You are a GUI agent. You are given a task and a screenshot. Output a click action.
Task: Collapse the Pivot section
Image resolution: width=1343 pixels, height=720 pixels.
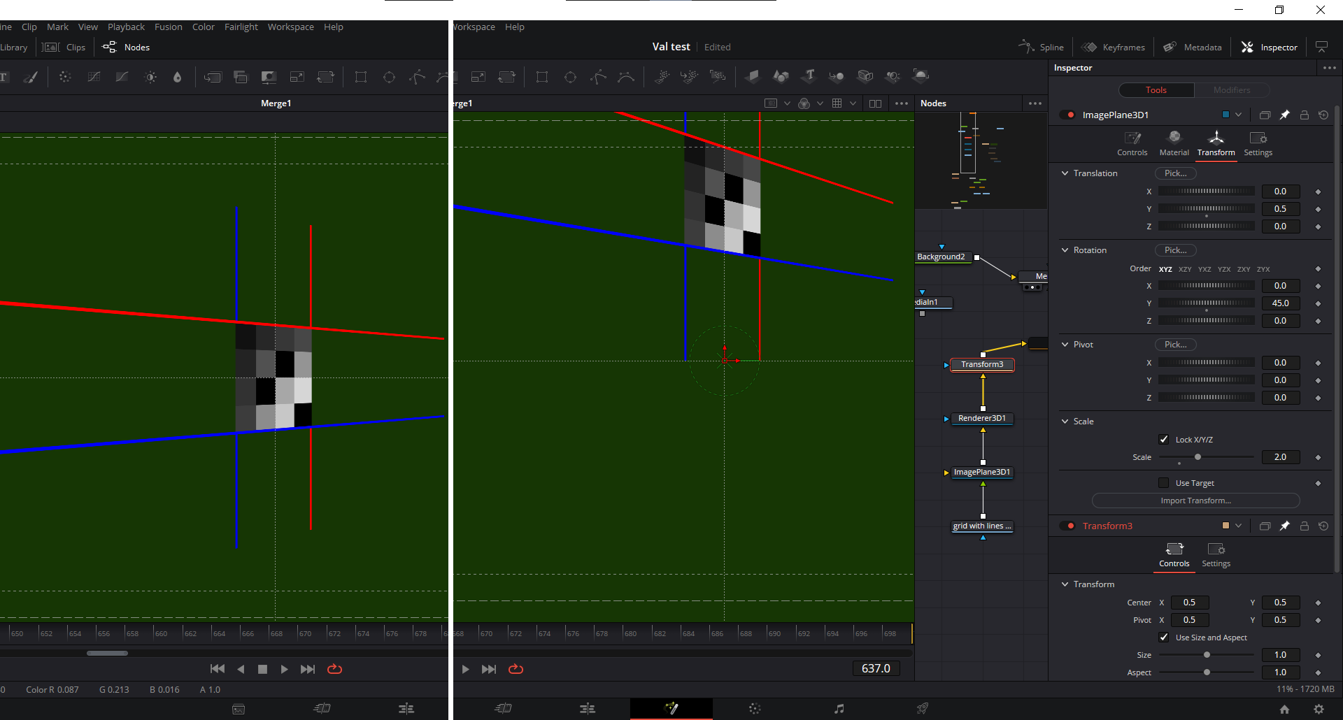coord(1065,345)
